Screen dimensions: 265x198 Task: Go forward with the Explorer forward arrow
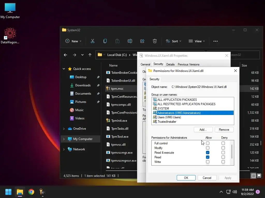(74, 55)
